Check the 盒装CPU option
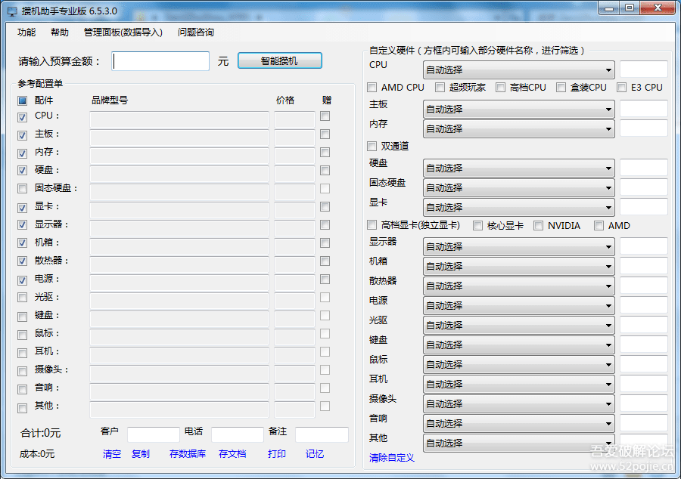This screenshot has width=681, height=479. [558, 87]
